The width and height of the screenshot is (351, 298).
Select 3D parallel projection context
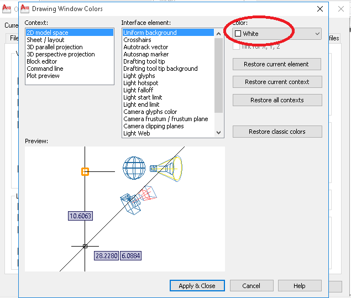(70, 47)
